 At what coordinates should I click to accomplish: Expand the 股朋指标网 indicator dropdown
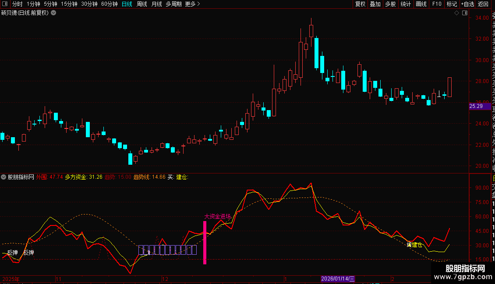[4, 177]
